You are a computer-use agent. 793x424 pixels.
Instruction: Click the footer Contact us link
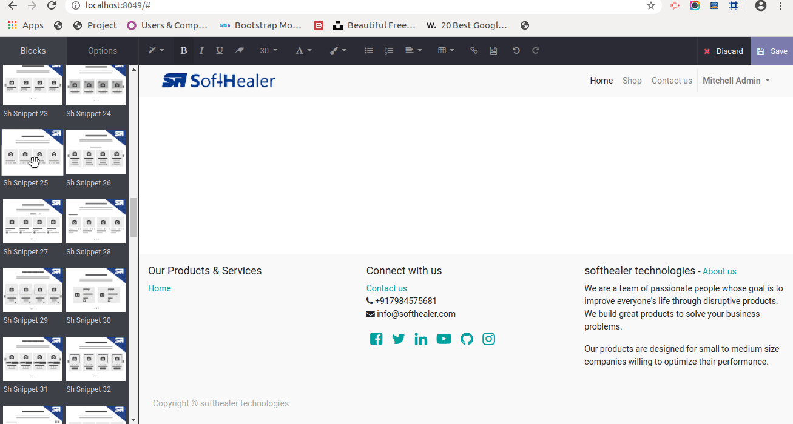click(x=386, y=288)
